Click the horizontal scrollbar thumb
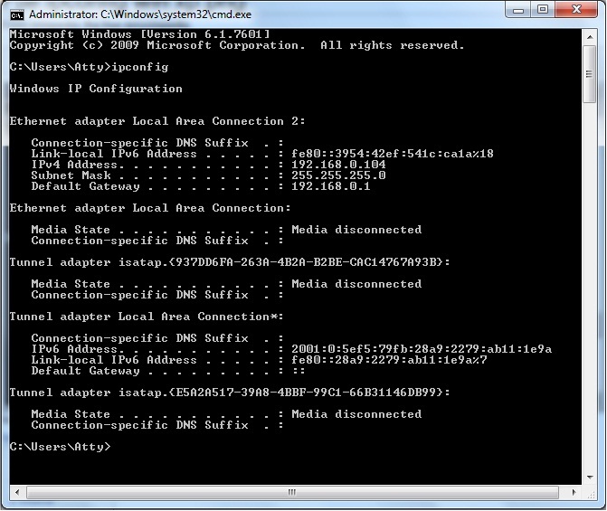Viewport: 607px width, 511px height. click(x=292, y=492)
